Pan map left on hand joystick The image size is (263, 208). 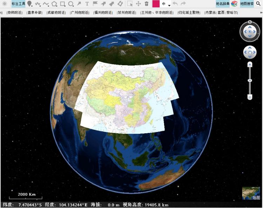tap(245, 52)
